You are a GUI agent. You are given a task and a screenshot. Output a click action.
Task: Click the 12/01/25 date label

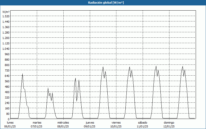(x=169, y=126)
